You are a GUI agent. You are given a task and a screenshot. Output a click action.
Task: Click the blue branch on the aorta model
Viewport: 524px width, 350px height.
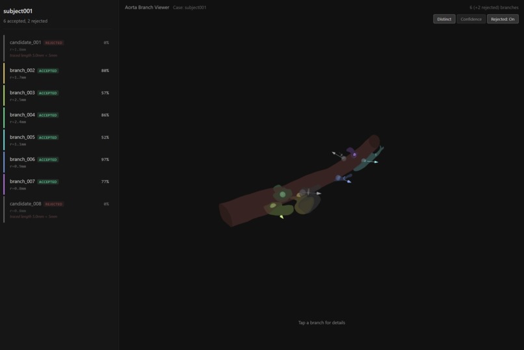coord(343,178)
